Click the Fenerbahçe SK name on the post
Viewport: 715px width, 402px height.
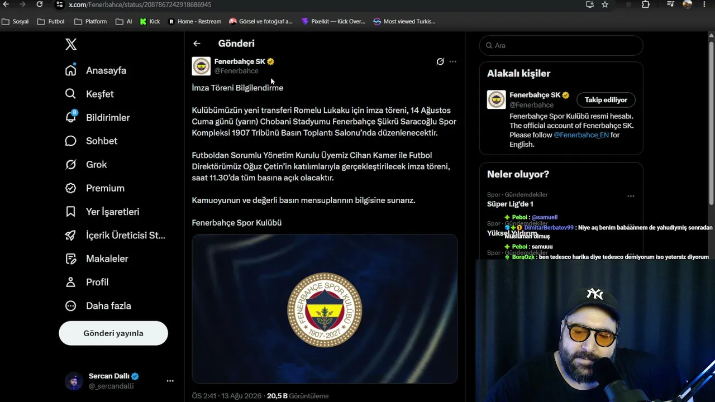240,61
